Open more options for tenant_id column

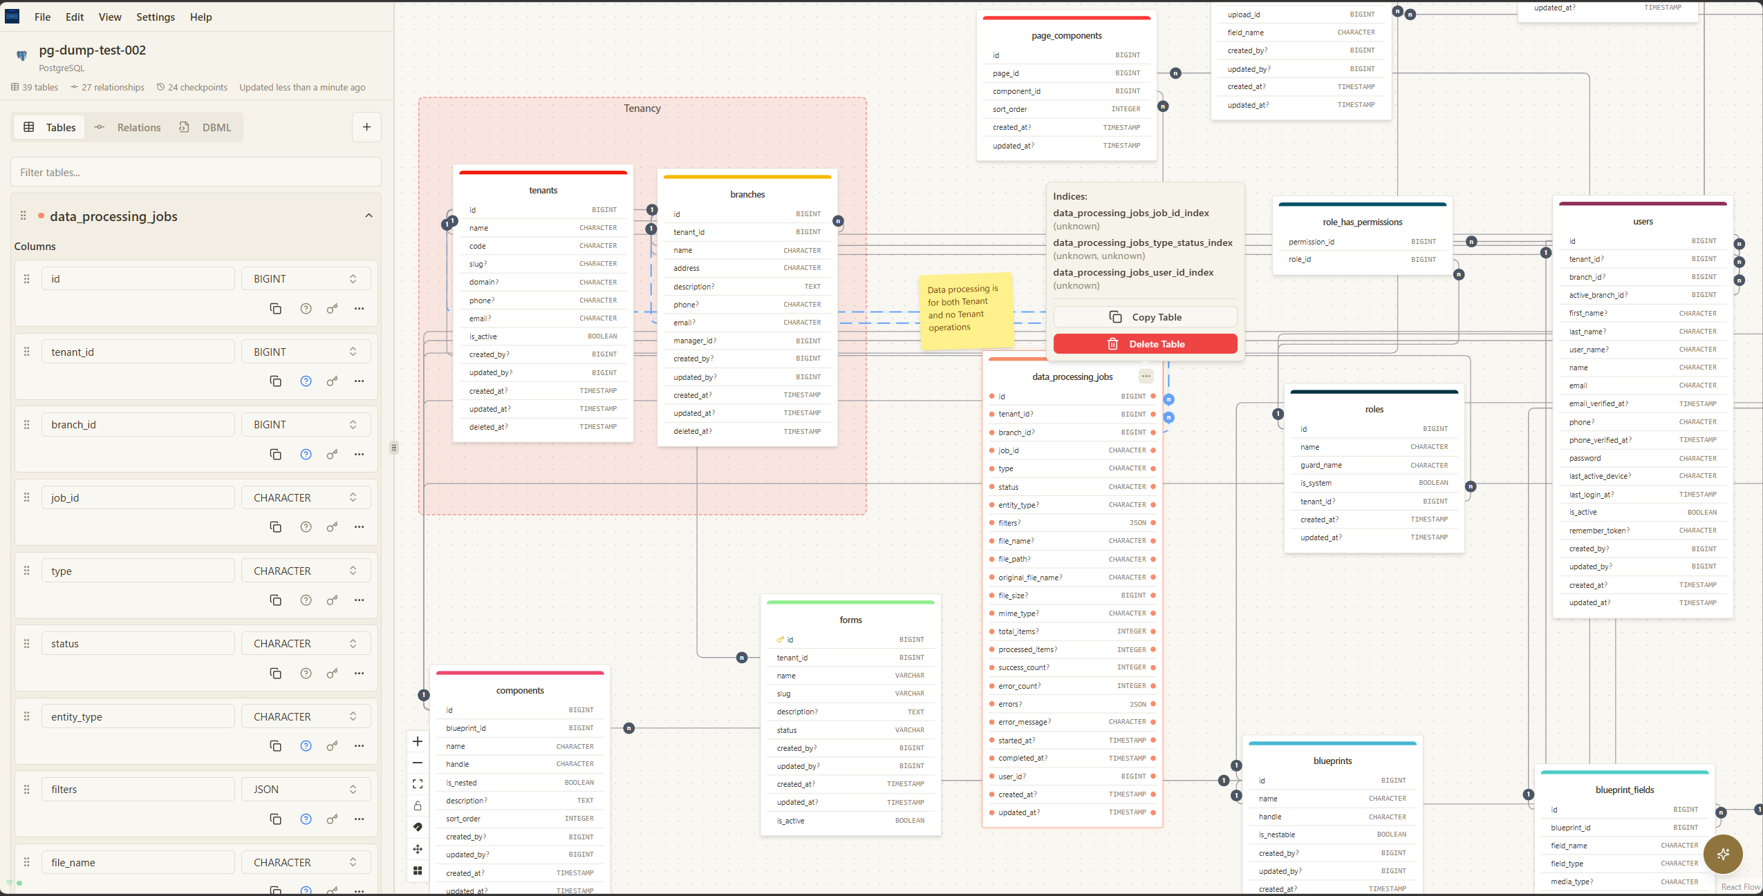click(x=359, y=381)
